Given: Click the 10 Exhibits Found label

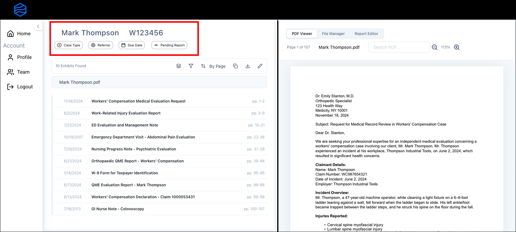Looking at the screenshot, I should (71, 66).
